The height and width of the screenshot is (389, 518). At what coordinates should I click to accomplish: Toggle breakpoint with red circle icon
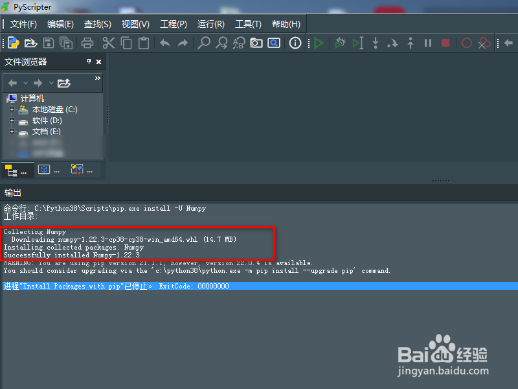[x=466, y=43]
